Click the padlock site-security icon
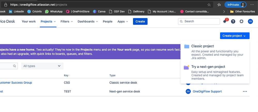 tap(6, 5)
